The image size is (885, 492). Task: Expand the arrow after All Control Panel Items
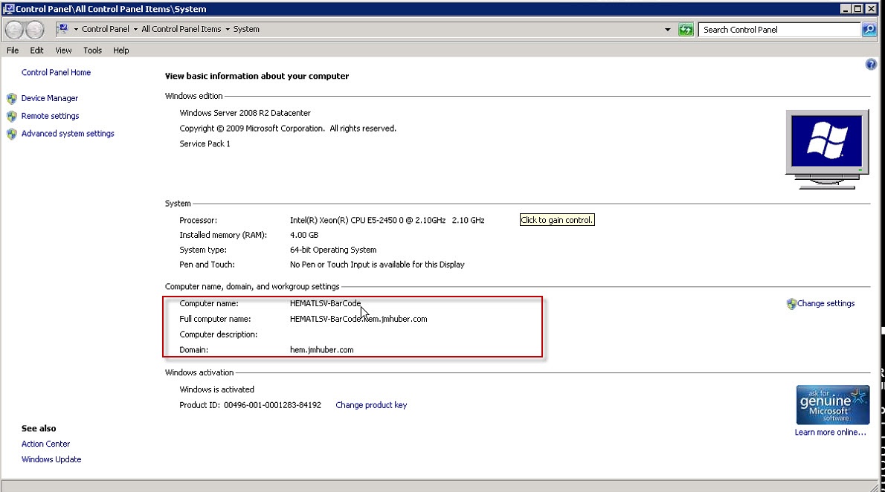228,29
